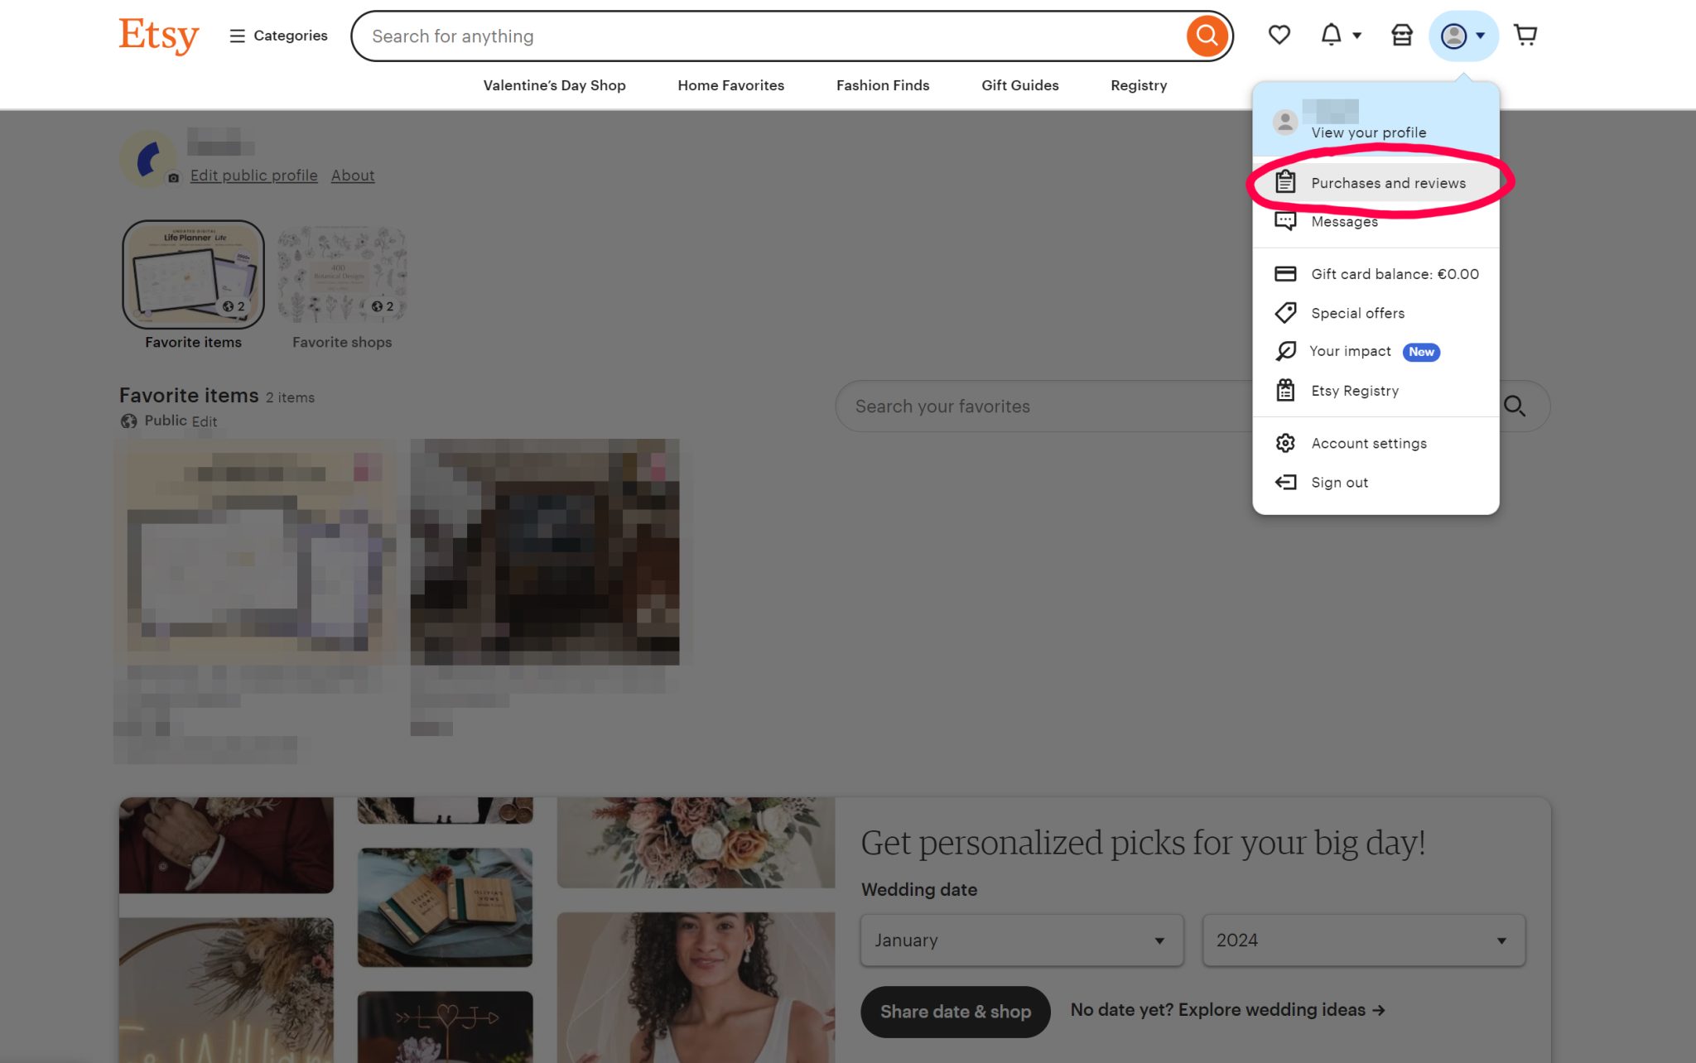Select Purchases and reviews

pos(1388,183)
